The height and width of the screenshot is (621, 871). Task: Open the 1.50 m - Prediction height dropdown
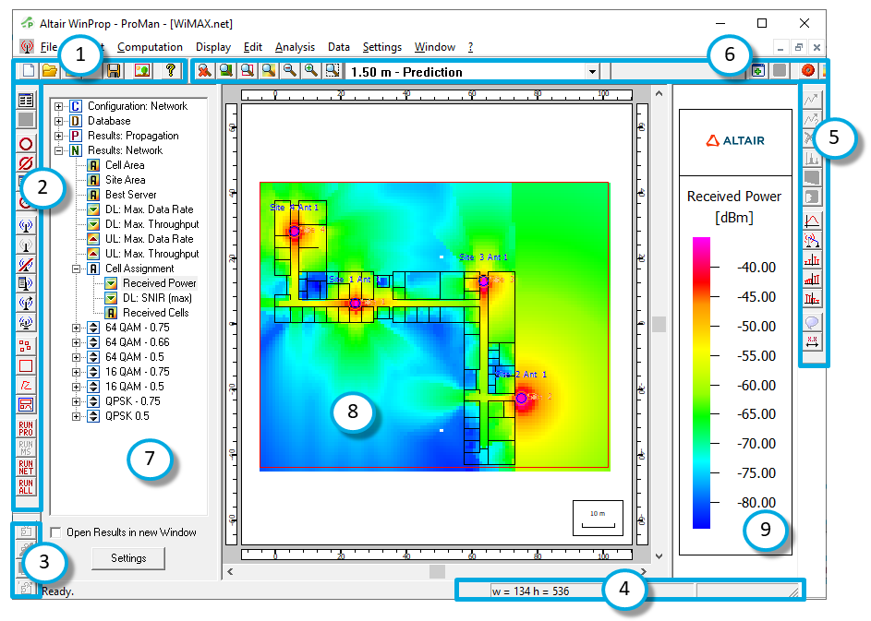592,72
